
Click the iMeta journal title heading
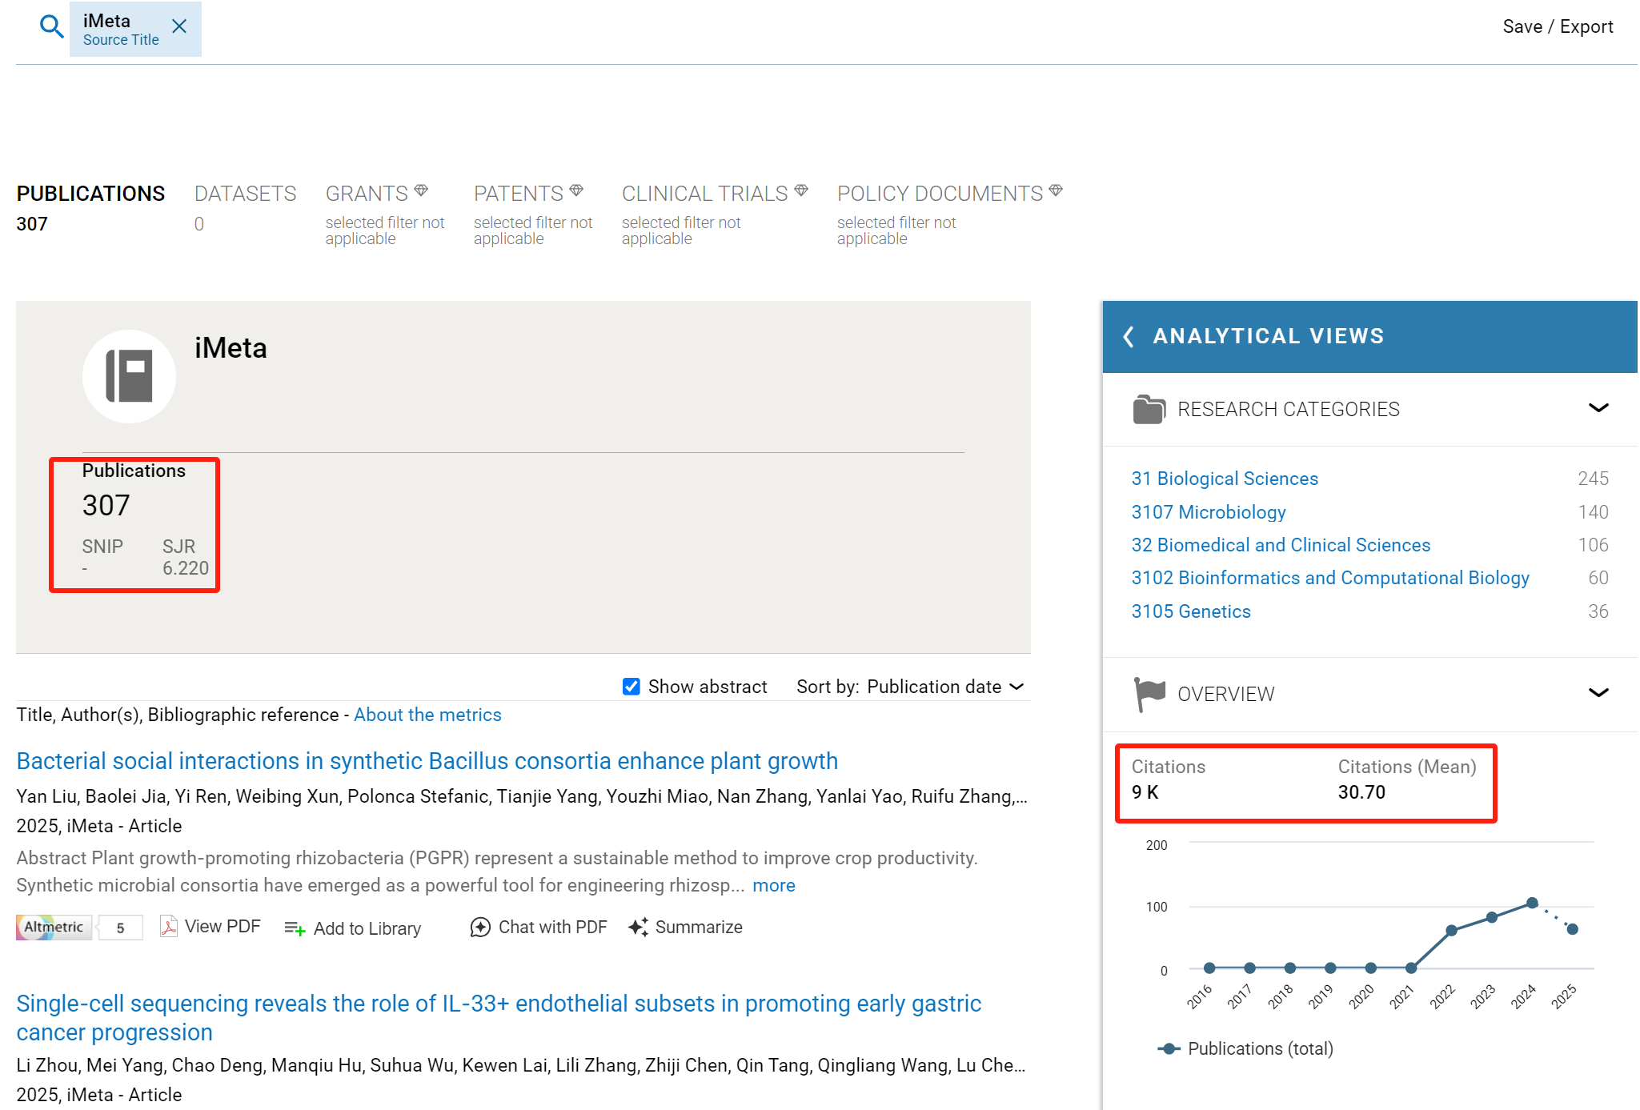click(231, 348)
